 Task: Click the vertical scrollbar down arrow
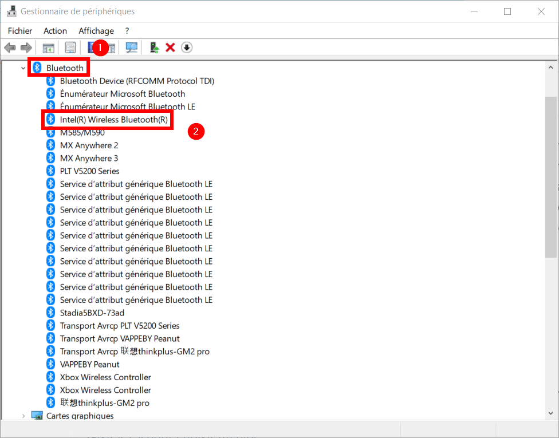coord(550,413)
